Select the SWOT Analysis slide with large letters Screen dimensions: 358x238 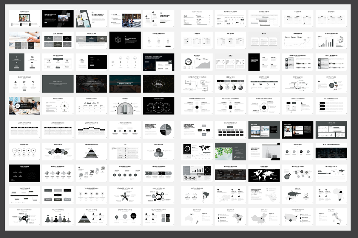(x=264, y=84)
